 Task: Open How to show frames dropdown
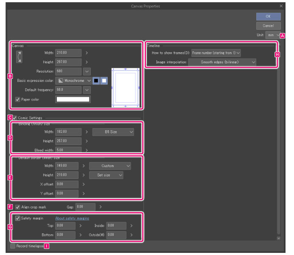tap(216, 53)
